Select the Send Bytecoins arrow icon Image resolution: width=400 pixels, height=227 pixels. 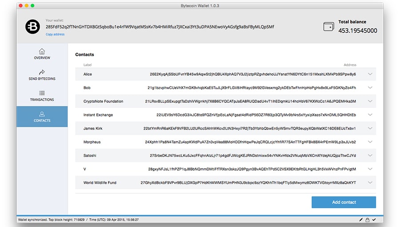click(x=42, y=72)
